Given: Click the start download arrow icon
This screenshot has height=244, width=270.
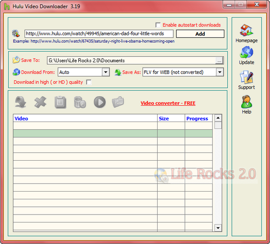Looking at the screenshot, I should (21, 102).
